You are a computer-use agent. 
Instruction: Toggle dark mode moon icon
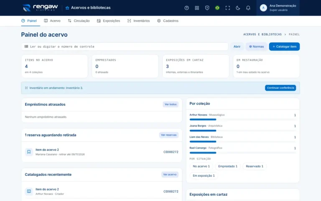pyautogui.click(x=238, y=8)
